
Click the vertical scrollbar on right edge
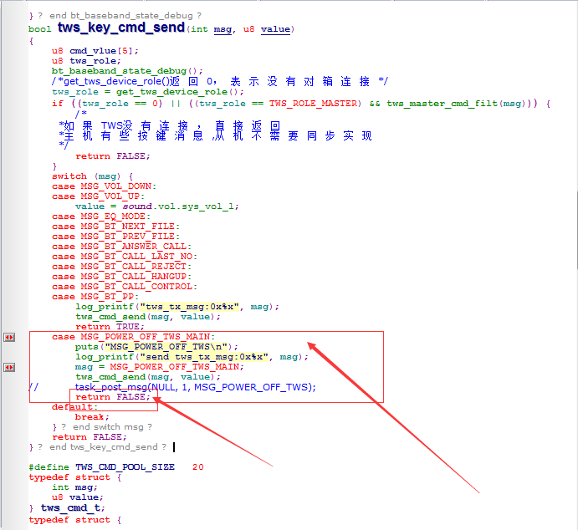576,230
